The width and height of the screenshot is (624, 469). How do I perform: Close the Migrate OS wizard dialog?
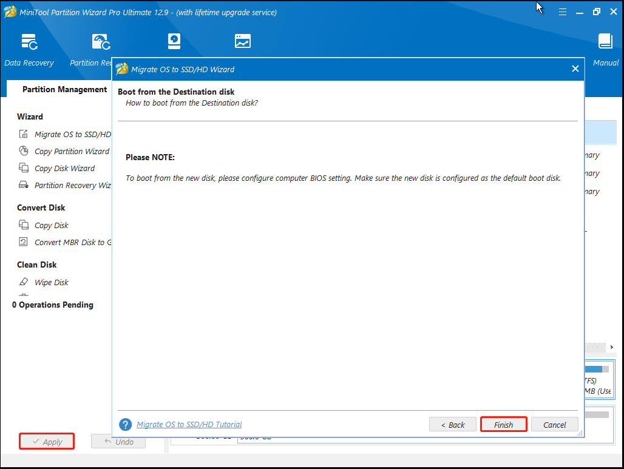[x=575, y=69]
